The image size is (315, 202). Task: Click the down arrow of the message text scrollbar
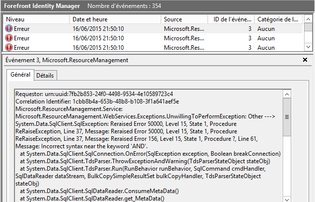click(287, 199)
